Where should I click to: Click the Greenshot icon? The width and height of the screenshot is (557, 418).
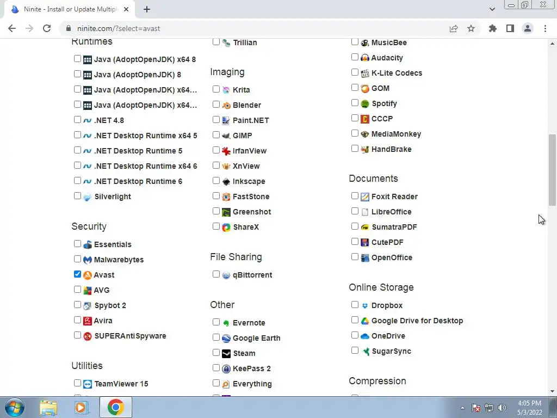(226, 212)
